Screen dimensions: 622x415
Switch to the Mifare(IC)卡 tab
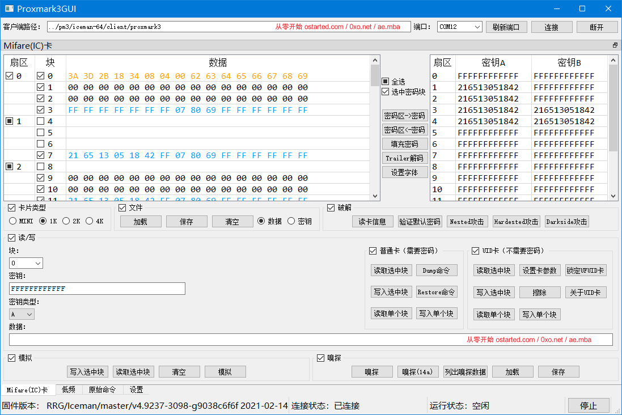click(x=27, y=389)
